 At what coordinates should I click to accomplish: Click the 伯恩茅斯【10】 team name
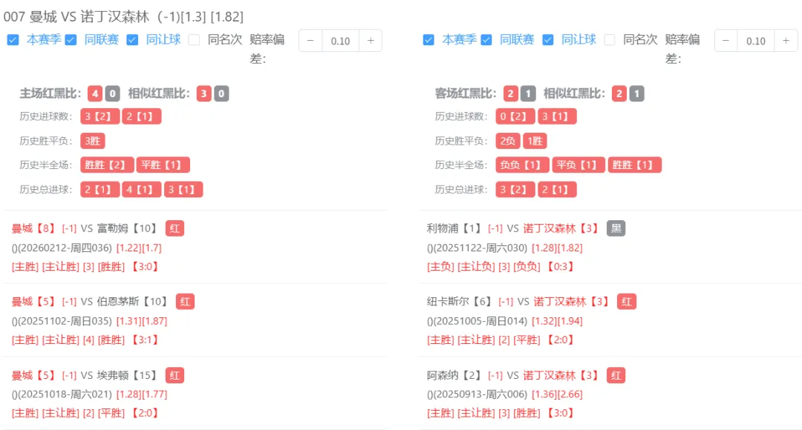click(x=132, y=301)
